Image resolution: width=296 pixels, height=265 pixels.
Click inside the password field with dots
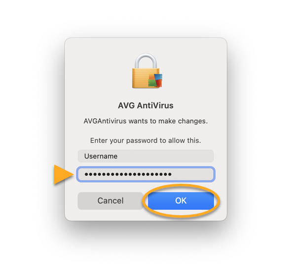[146, 174]
